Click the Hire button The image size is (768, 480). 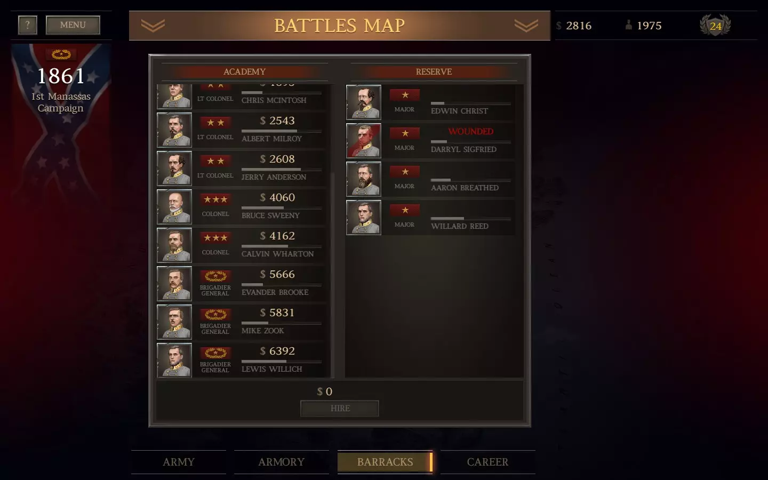[340, 409]
